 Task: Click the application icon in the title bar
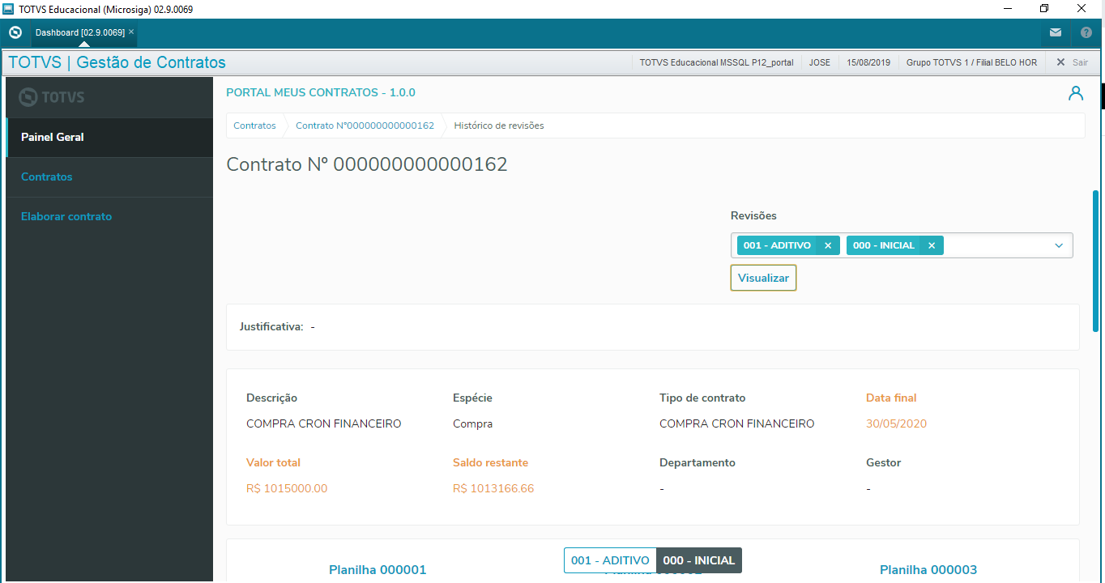(8, 9)
